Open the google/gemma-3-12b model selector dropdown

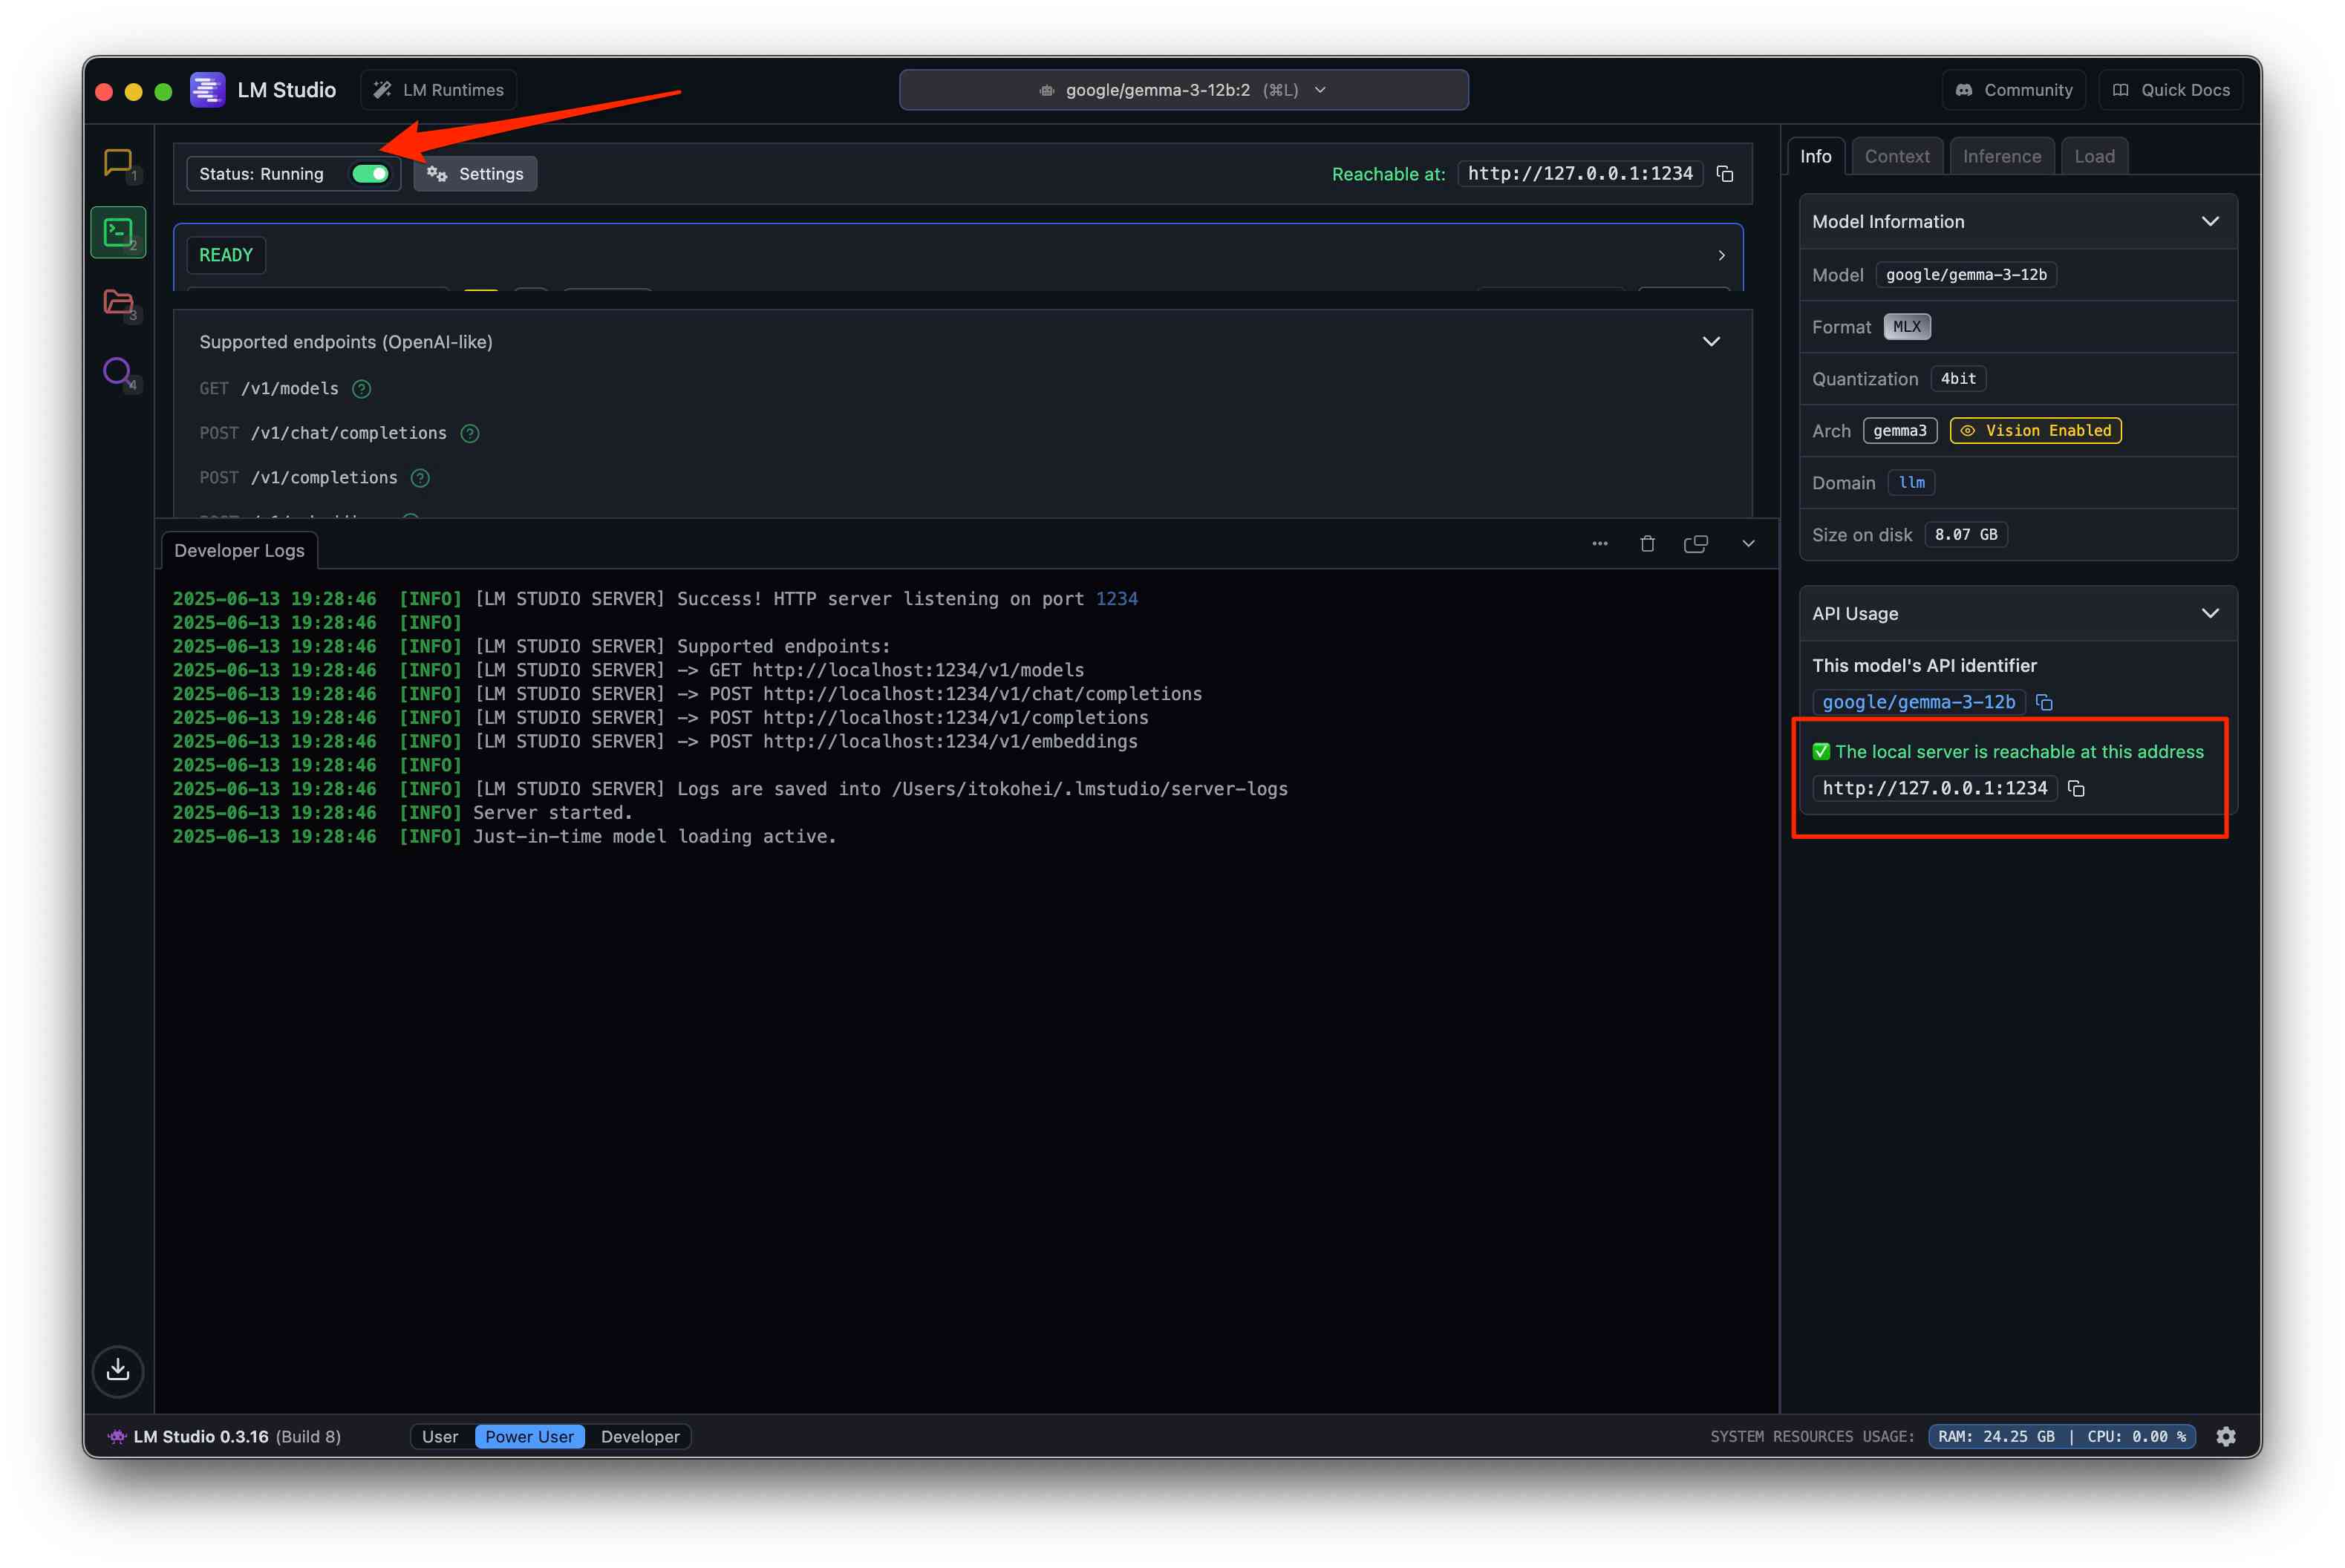pos(1183,90)
